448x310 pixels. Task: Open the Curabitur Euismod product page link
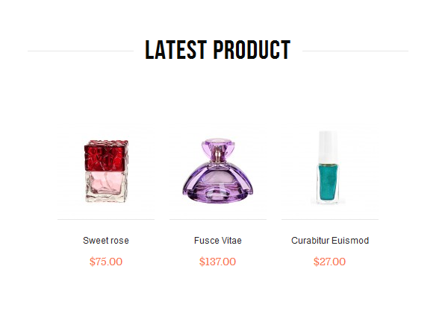coord(330,241)
